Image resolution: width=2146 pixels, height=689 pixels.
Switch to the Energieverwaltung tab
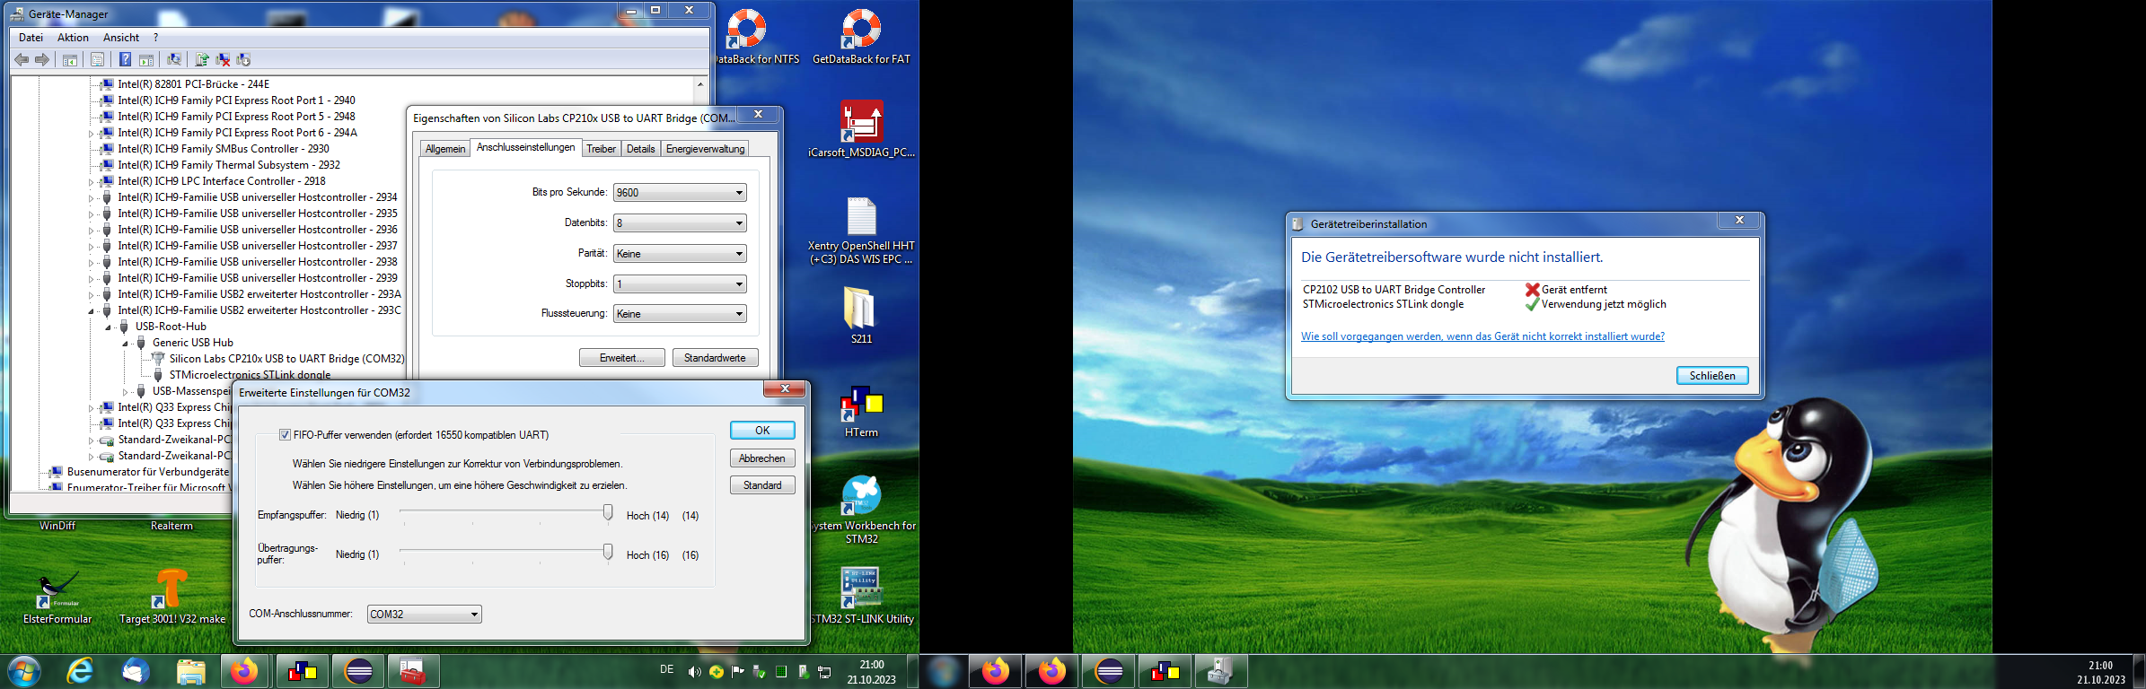705,149
